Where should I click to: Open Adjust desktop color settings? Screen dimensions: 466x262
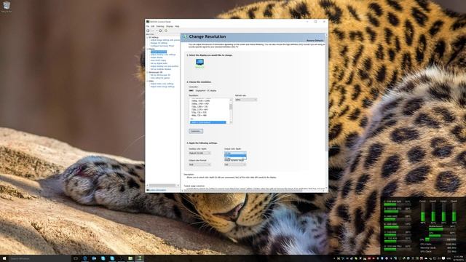pos(163,55)
